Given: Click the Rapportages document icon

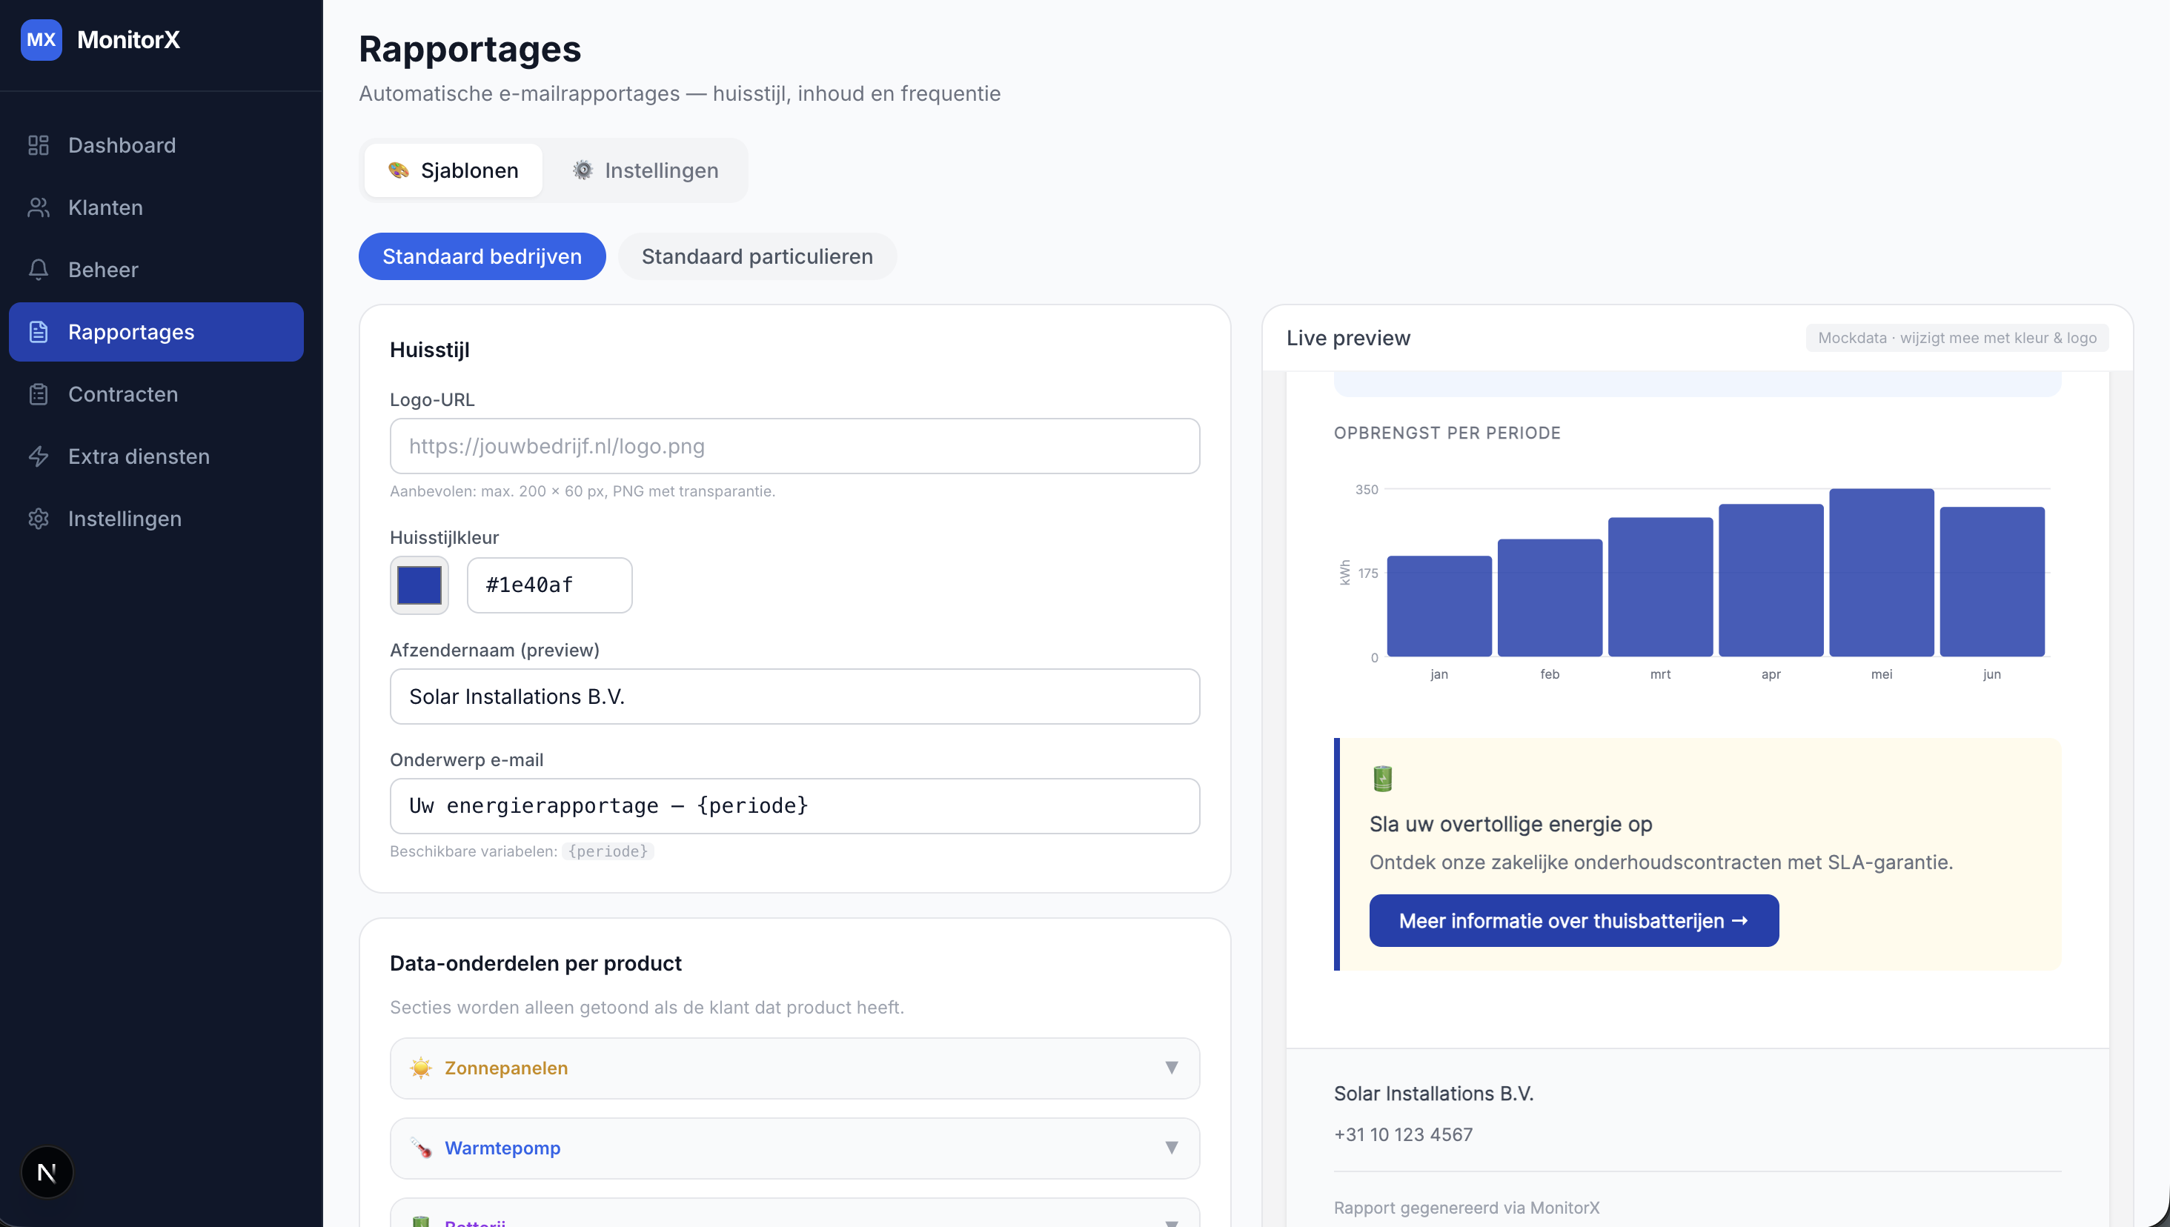Looking at the screenshot, I should (38, 332).
